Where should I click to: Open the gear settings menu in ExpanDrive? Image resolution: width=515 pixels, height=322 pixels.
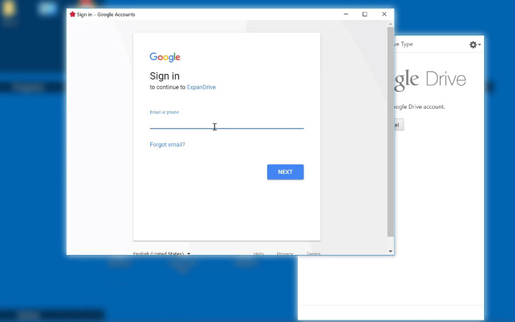[x=474, y=45]
